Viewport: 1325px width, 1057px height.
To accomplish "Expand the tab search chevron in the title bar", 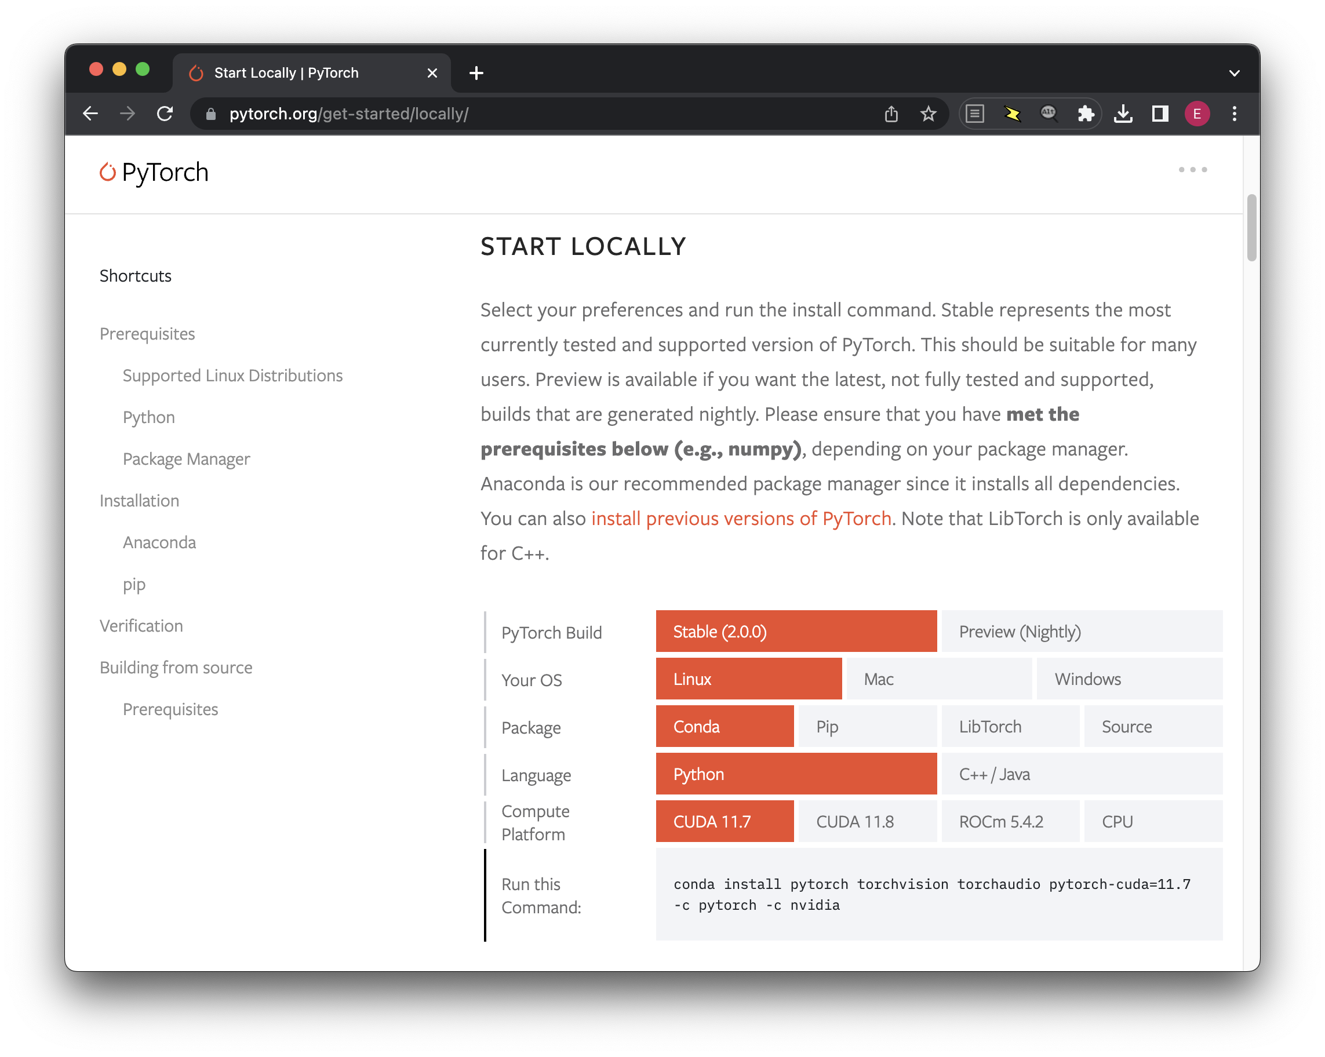I will [x=1234, y=73].
